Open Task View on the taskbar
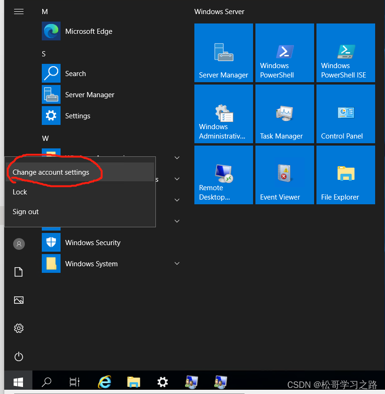The height and width of the screenshot is (394, 385). pyautogui.click(x=75, y=382)
